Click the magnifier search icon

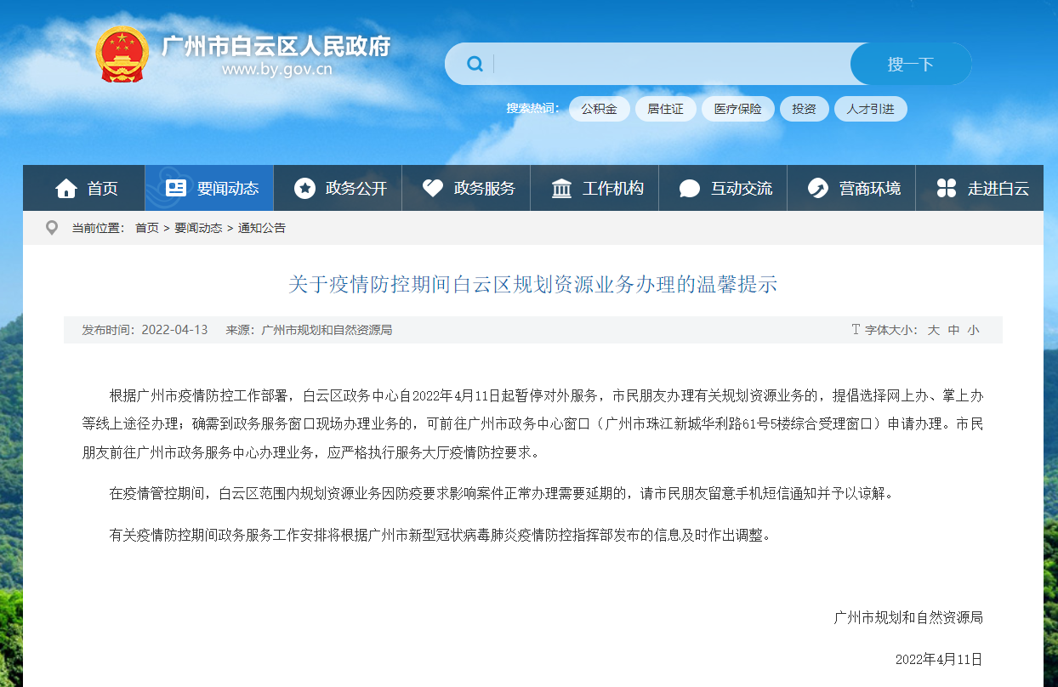tap(475, 64)
